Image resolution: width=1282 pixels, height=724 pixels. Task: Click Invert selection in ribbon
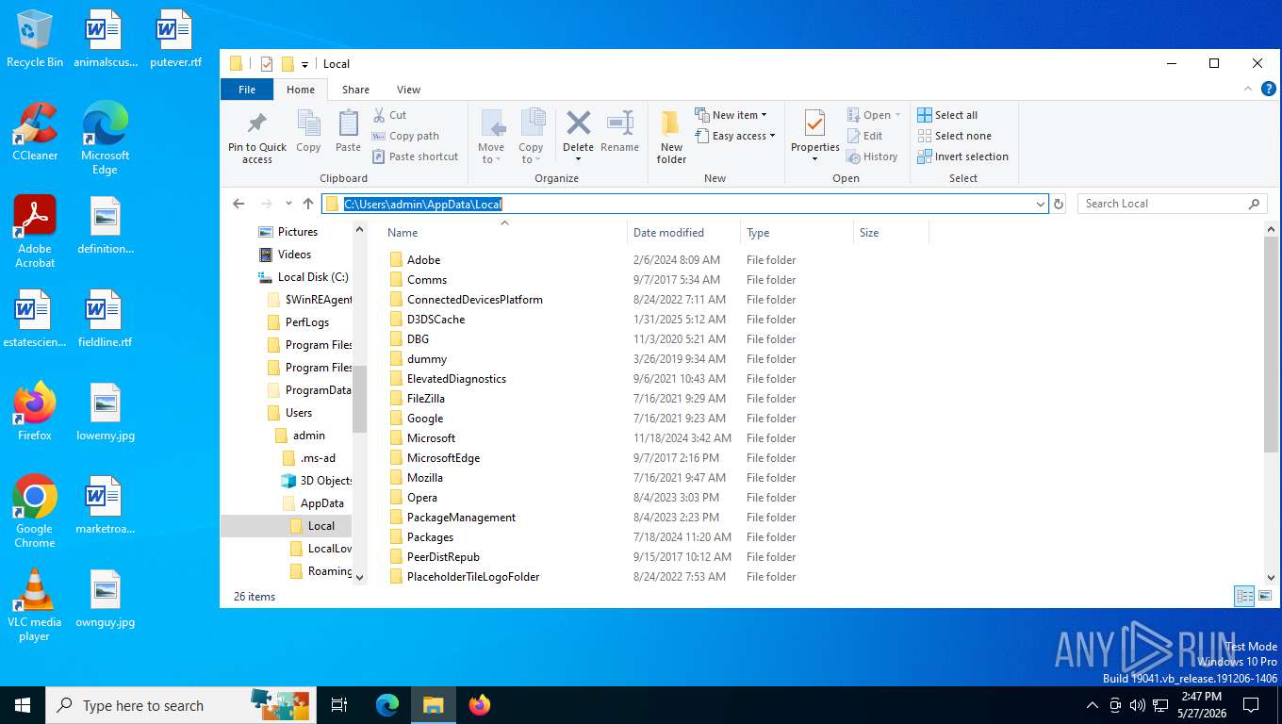tap(963, 156)
